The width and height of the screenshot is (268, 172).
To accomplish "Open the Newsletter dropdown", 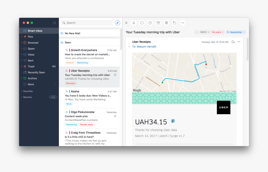I will [x=236, y=32].
